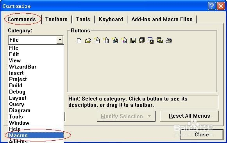Choose Build from the category list
This screenshot has height=143, width=227.
36,85
